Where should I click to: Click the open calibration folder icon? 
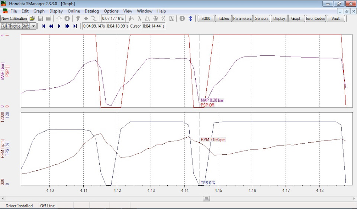32,19
